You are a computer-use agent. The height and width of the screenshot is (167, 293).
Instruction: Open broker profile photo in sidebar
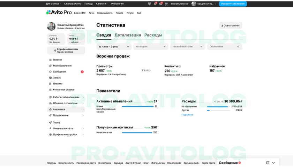coord(51,26)
